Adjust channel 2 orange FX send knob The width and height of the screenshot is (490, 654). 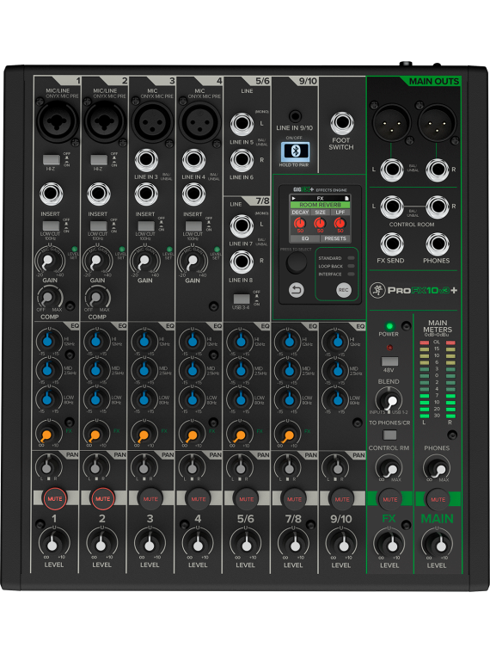[x=95, y=434]
